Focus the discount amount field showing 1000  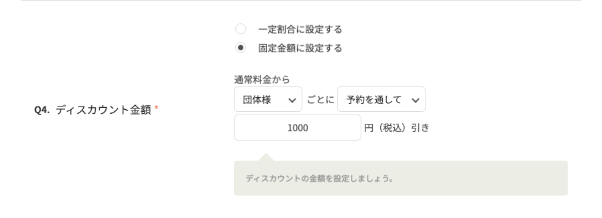click(x=297, y=127)
